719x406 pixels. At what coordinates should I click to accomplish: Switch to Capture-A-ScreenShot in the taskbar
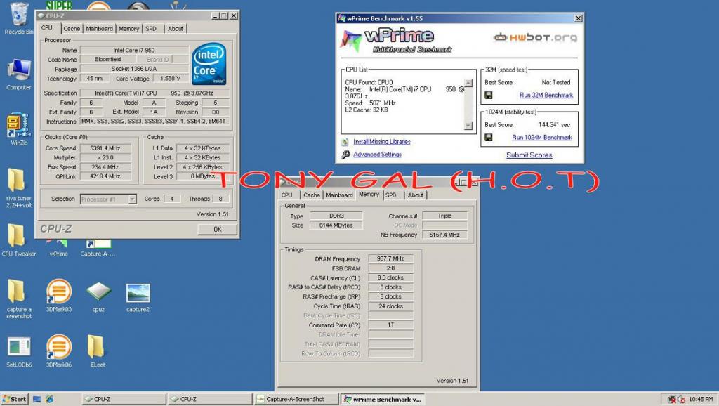(296, 399)
